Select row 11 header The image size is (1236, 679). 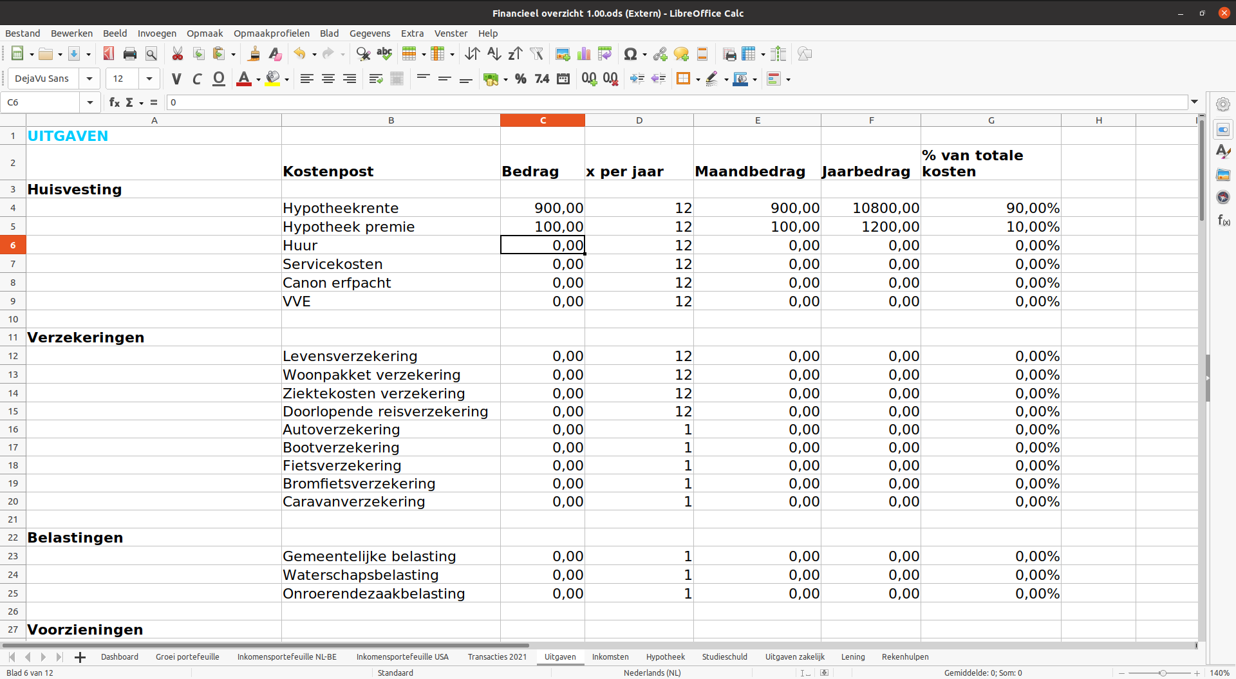13,337
